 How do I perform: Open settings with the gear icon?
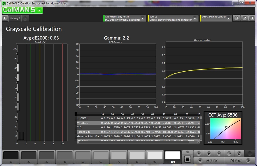point(236,18)
